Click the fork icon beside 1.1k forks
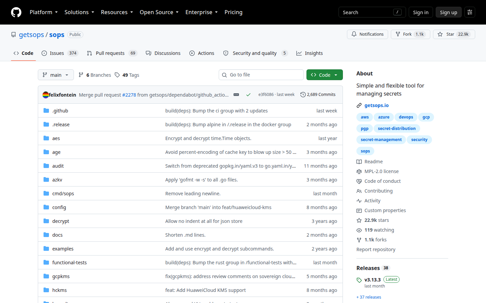Image resolution: width=486 pixels, height=303 pixels. (x=359, y=240)
